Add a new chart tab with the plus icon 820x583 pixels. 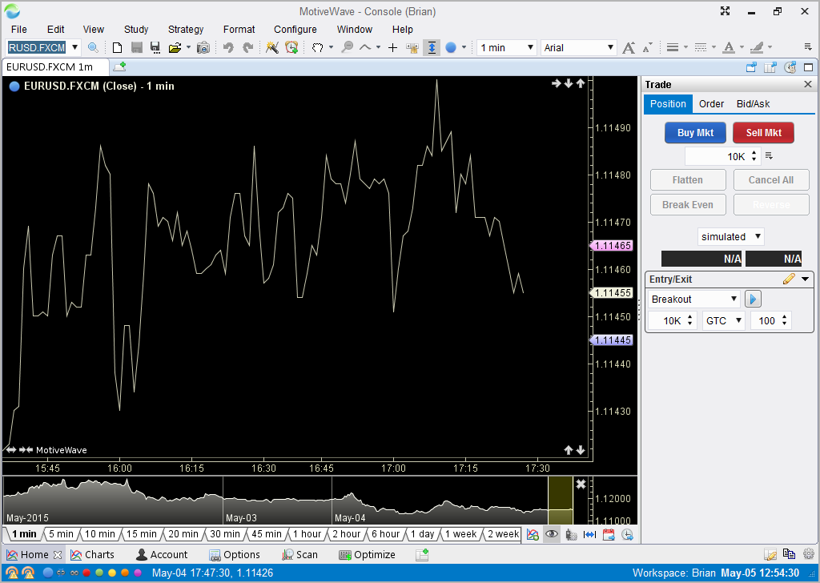click(x=120, y=66)
